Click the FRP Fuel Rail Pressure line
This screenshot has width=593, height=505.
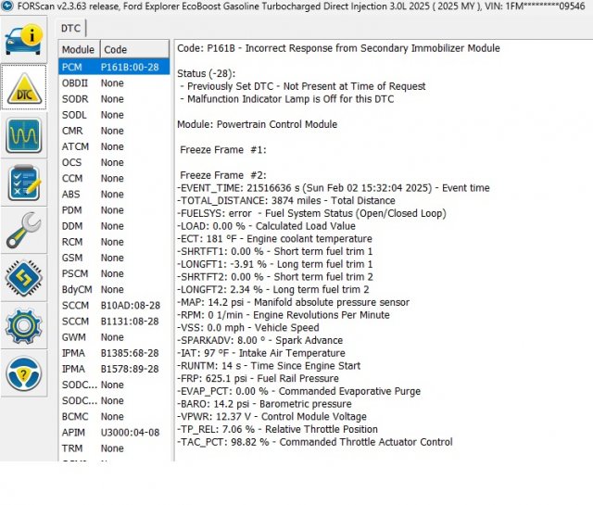click(x=258, y=379)
